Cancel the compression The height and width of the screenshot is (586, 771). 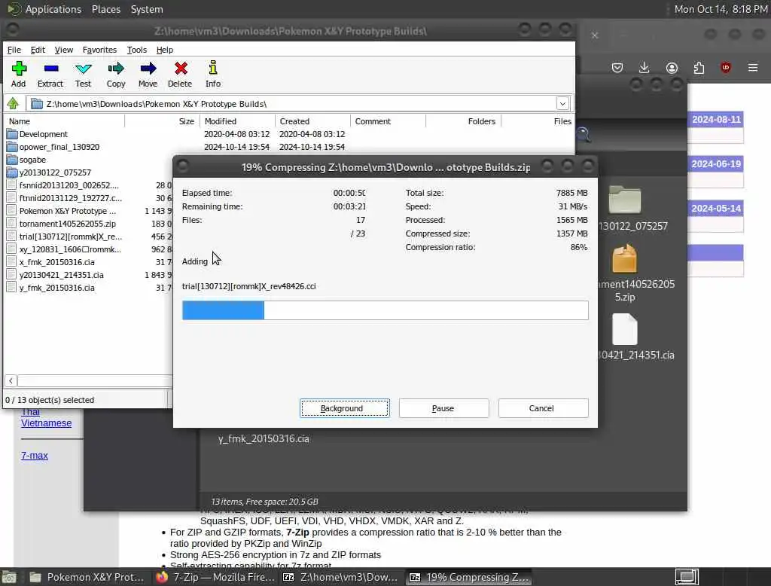pyautogui.click(x=543, y=408)
